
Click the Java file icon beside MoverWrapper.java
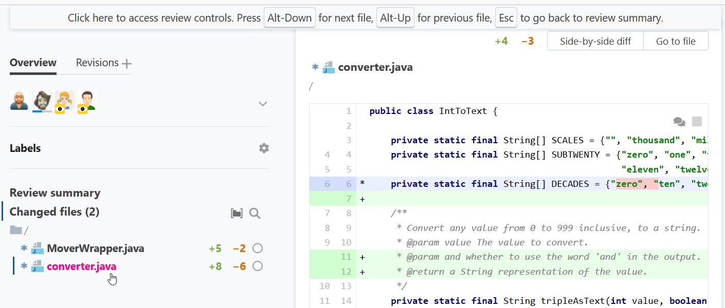[x=37, y=249]
